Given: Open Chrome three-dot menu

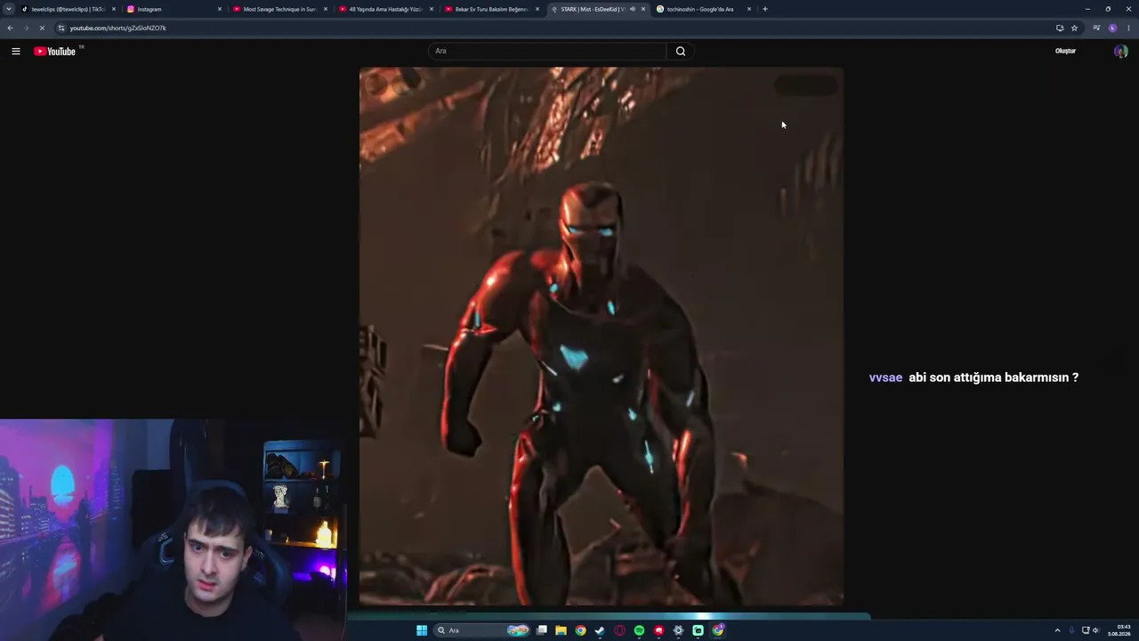Looking at the screenshot, I should 1127,28.
